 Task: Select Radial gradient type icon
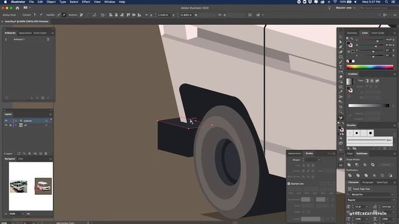coord(372,81)
